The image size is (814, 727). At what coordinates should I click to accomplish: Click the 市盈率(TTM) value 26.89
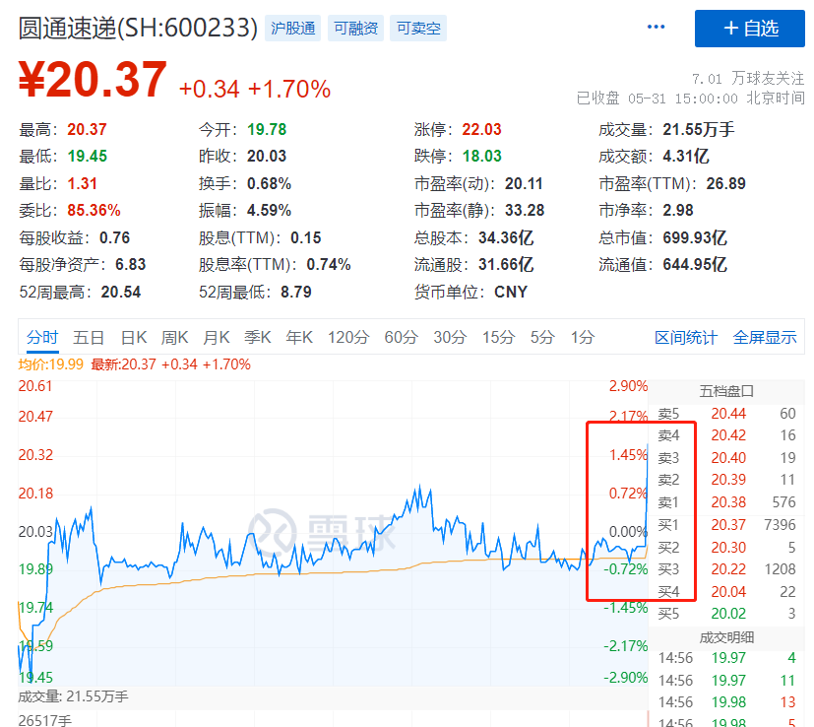725,183
